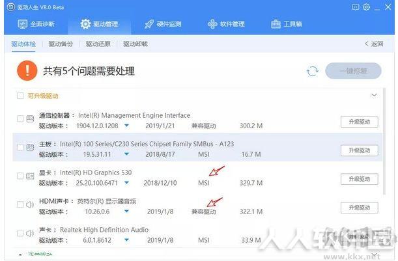This screenshot has height=261, width=398.
Task: Check the 可升级驱动 select-all checkbox
Action: point(20,96)
